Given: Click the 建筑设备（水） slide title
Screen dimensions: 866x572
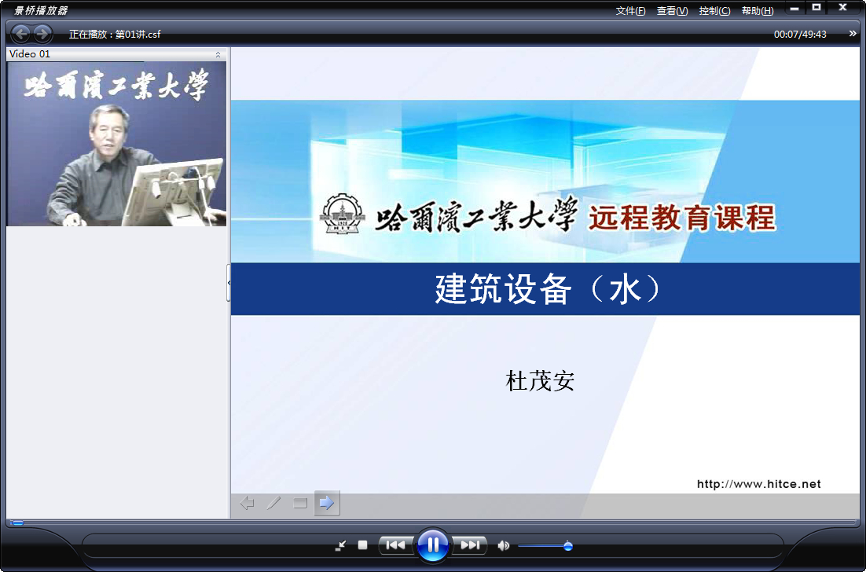Looking at the screenshot, I should (x=548, y=289).
